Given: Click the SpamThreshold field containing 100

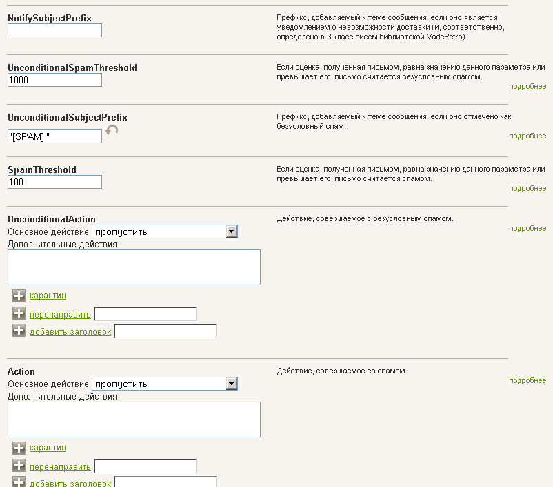Looking at the screenshot, I should [54, 182].
